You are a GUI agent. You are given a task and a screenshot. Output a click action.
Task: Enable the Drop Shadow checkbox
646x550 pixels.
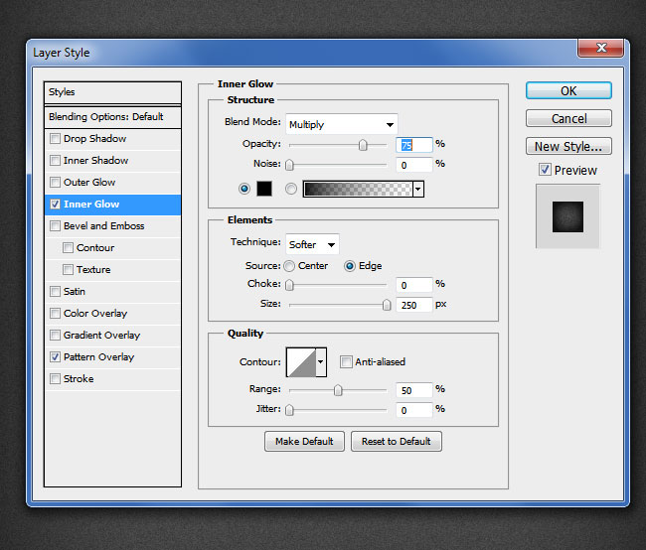pyautogui.click(x=56, y=139)
